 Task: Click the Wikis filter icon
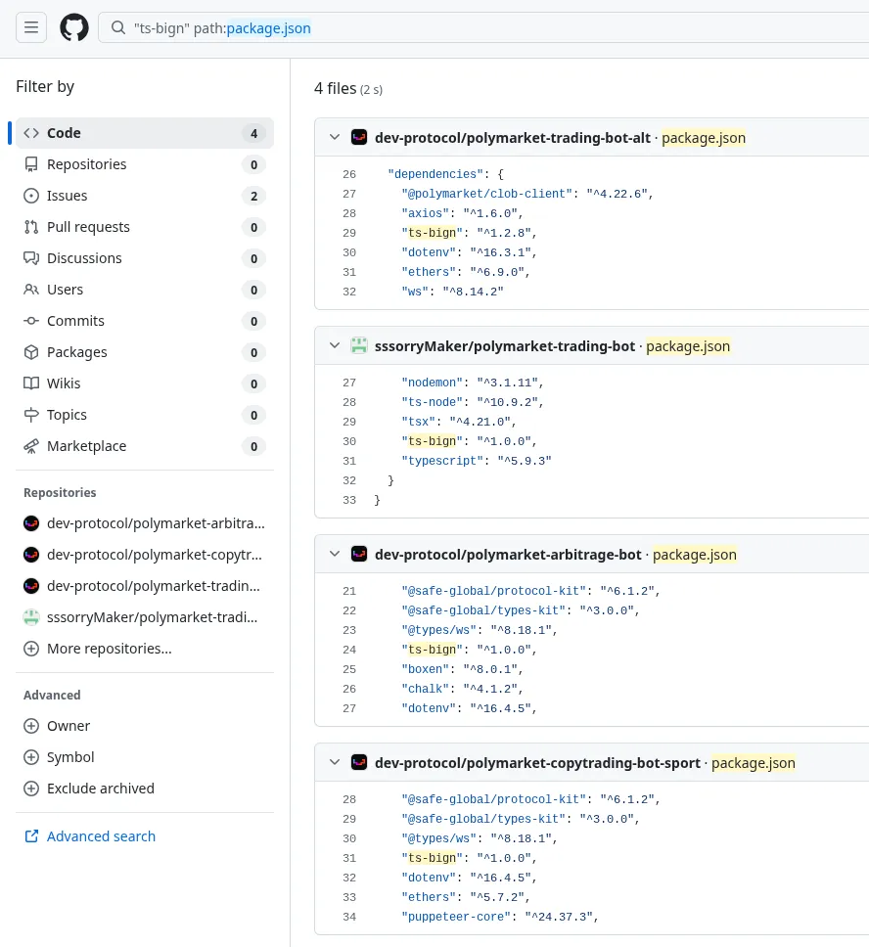coord(30,383)
